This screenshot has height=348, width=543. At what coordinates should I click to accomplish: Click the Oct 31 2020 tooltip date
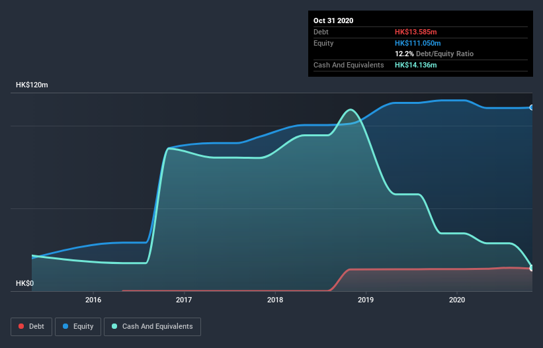click(333, 21)
